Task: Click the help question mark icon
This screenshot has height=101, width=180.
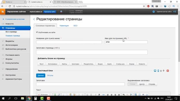Action: coord(154,12)
